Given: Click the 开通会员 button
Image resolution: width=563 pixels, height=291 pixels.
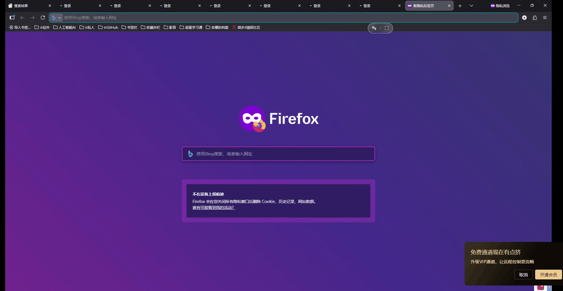Looking at the screenshot, I should coord(548,275).
